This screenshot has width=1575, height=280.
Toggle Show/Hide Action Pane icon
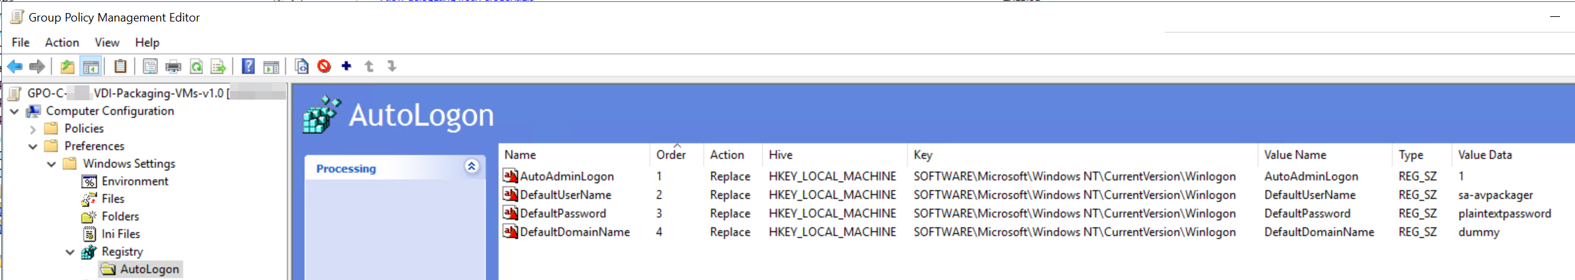click(271, 66)
